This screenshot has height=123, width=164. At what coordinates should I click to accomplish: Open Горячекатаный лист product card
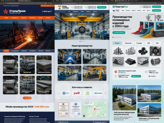point(11,65)
